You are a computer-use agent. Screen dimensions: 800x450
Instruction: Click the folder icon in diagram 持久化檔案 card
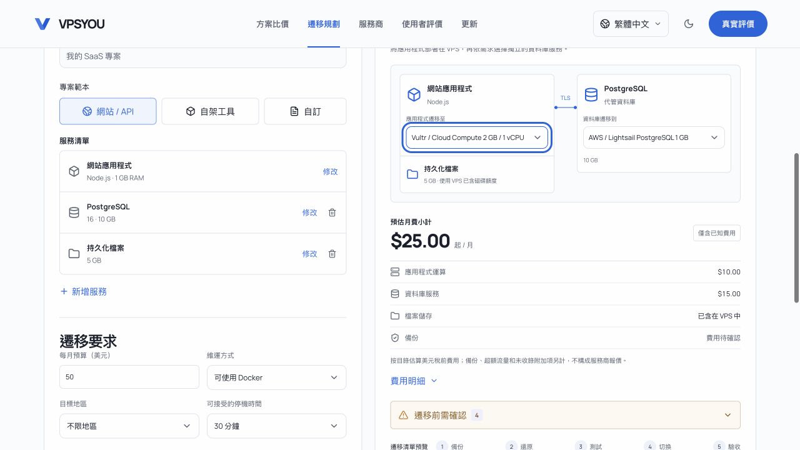coord(412,174)
